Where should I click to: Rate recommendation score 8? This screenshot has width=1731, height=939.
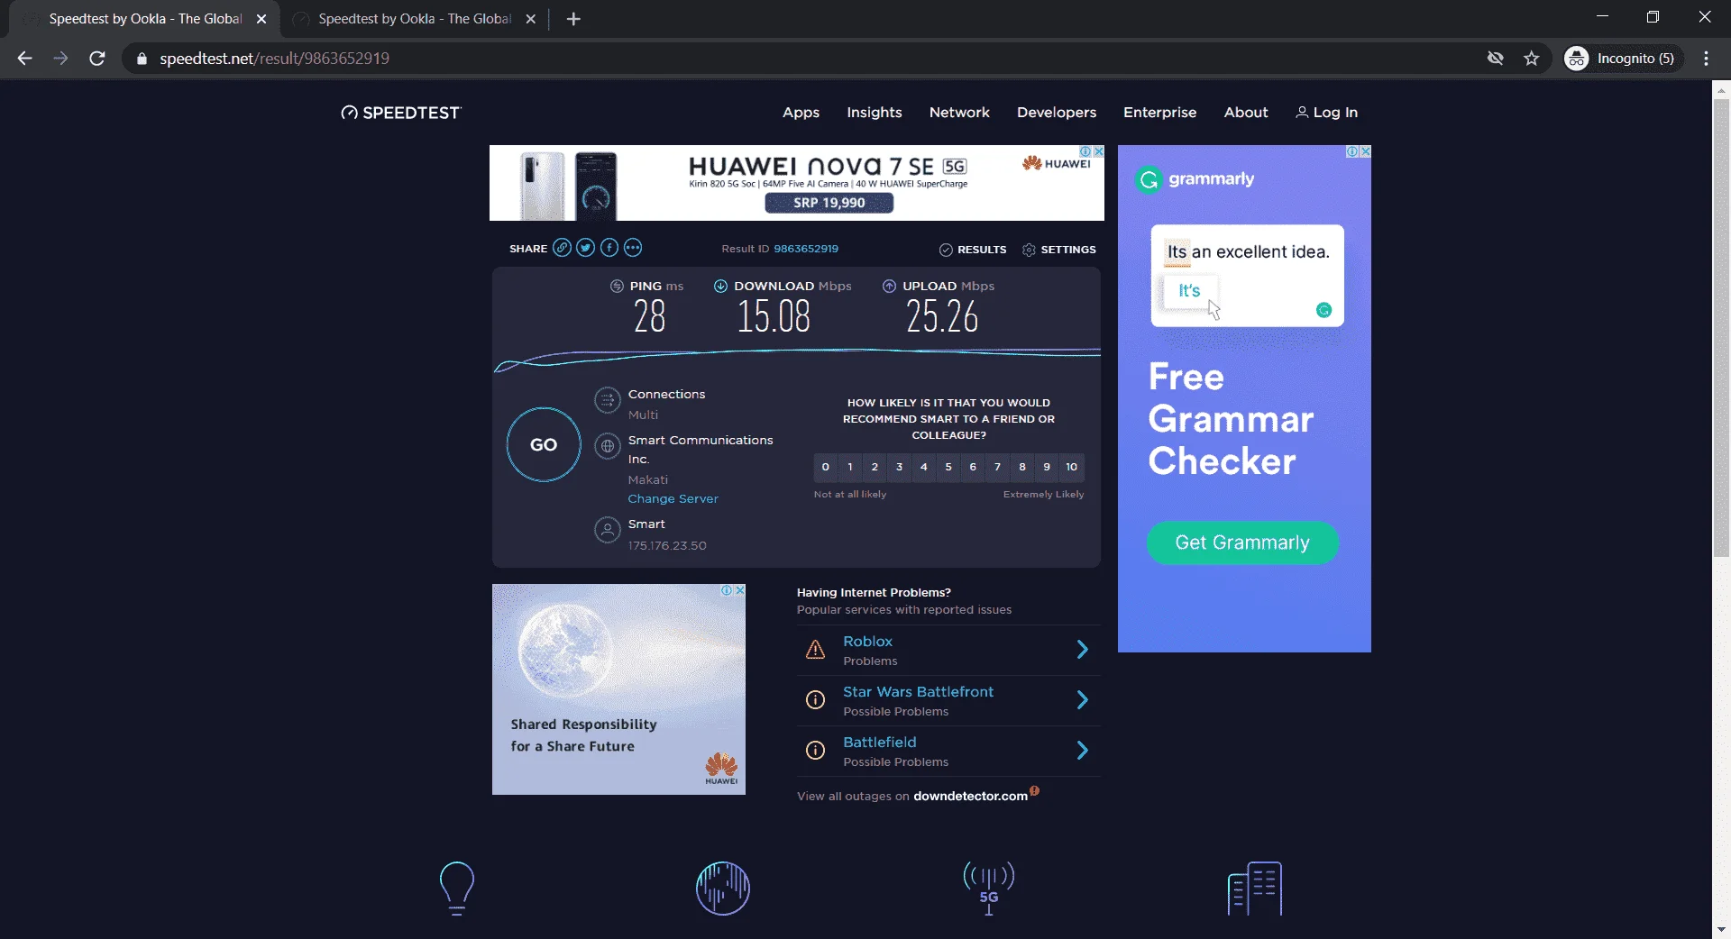tap(1022, 468)
